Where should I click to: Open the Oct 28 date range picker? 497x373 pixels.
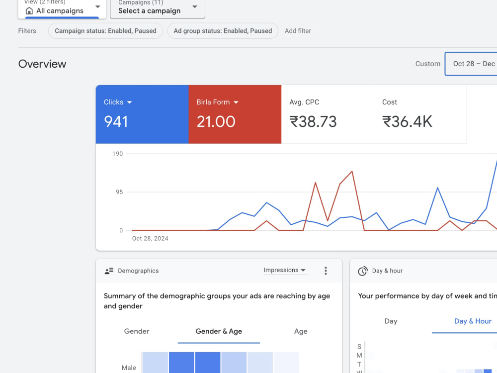(471, 64)
